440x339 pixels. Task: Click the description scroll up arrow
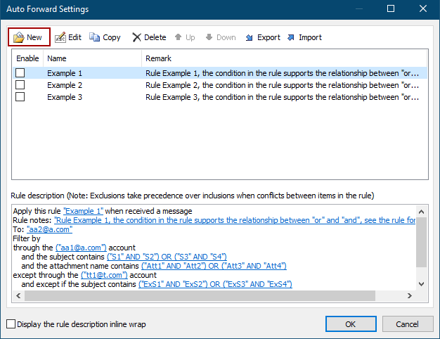[x=421, y=212]
